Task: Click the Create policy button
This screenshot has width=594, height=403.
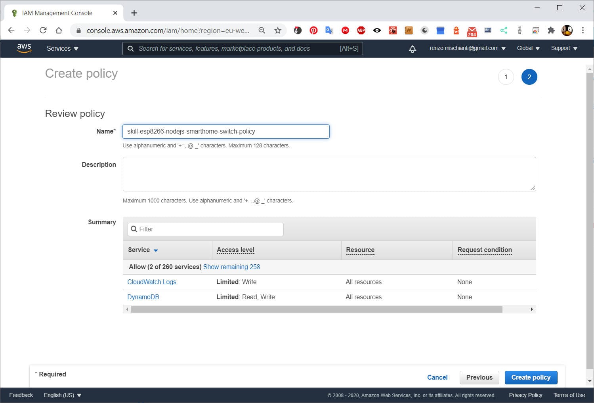Action: (531, 377)
